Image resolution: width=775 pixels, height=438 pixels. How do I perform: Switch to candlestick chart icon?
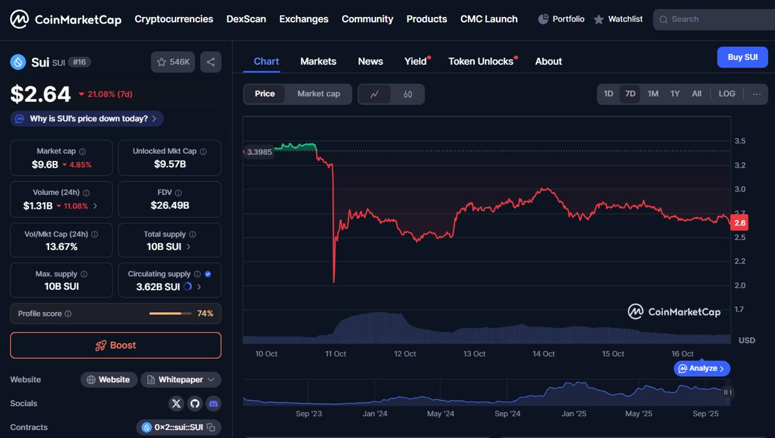[x=407, y=94]
